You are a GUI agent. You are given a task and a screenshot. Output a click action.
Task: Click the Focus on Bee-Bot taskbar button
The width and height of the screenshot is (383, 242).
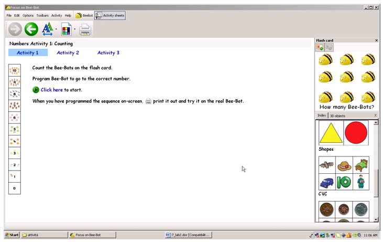tap(92, 235)
